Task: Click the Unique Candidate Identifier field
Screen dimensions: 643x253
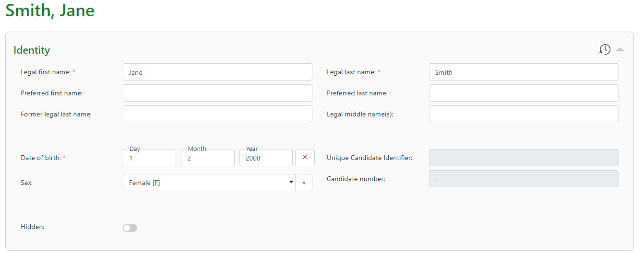Action: tap(524, 158)
